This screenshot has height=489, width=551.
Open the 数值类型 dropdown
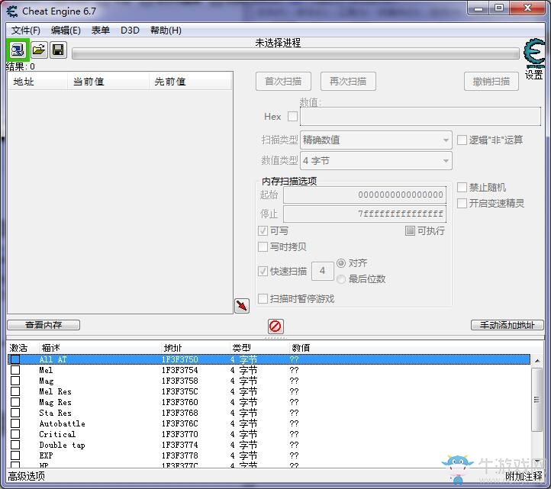[376, 160]
